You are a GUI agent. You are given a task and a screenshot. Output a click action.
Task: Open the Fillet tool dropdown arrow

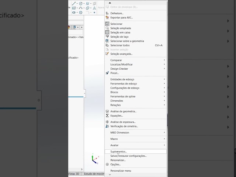(x=91, y=13)
